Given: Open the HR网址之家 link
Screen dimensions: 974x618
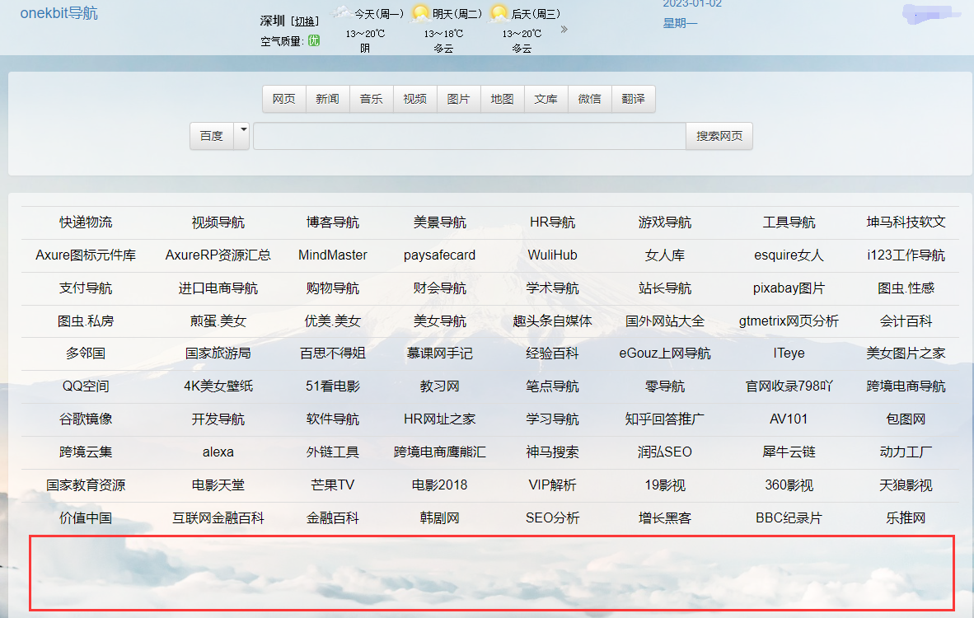Looking at the screenshot, I should [x=439, y=419].
